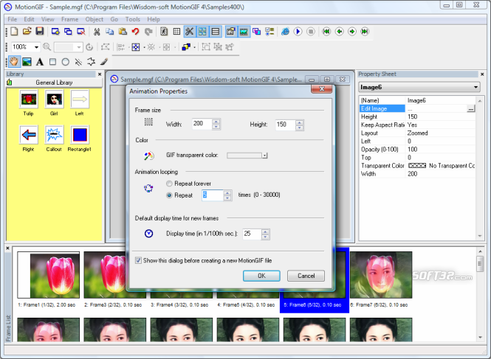Select the Ellipse shape tool
Viewport: 491px width, 359px height.
tap(66, 62)
